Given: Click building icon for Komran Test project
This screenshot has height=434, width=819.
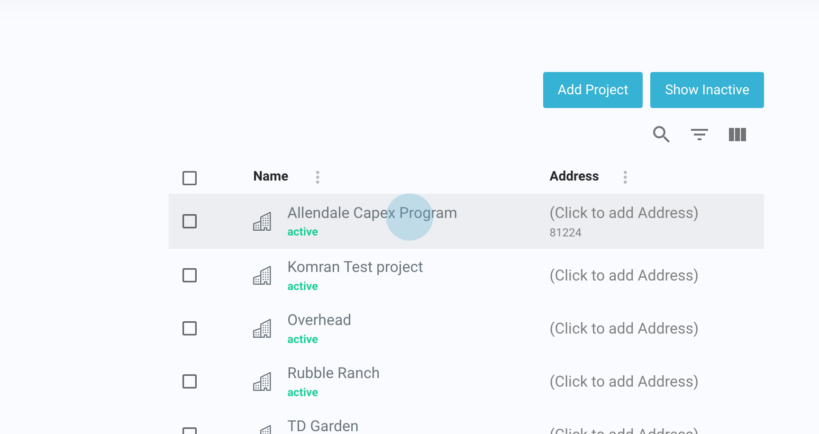Looking at the screenshot, I should tap(262, 276).
